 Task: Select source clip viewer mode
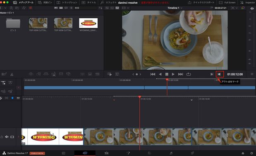click(x=107, y=8)
